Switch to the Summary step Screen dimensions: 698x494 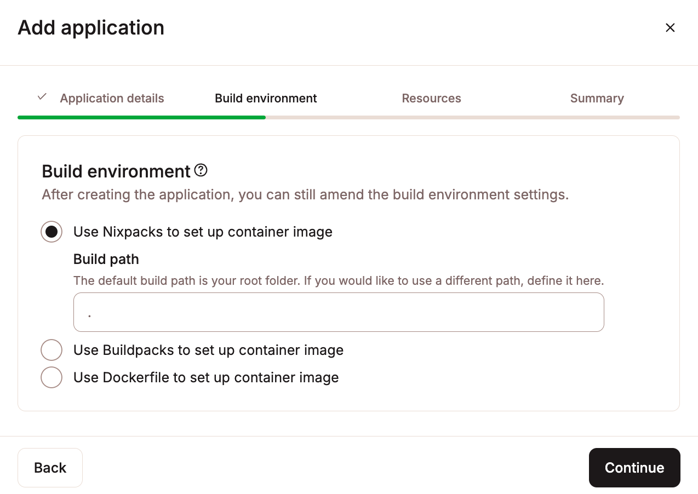coord(597,98)
